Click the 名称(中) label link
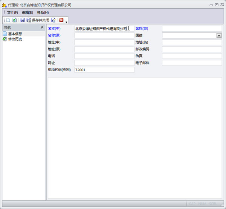 pos(54,28)
